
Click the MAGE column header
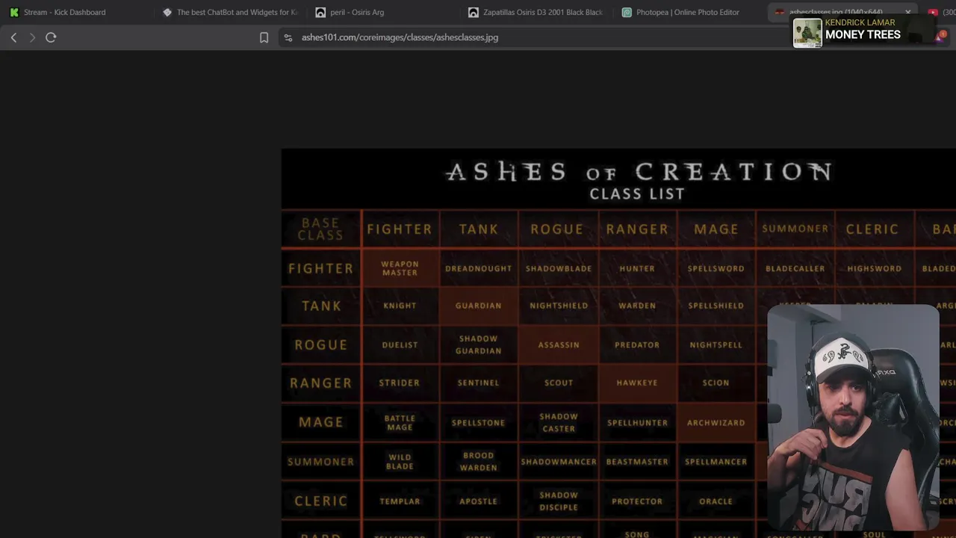pos(716,229)
